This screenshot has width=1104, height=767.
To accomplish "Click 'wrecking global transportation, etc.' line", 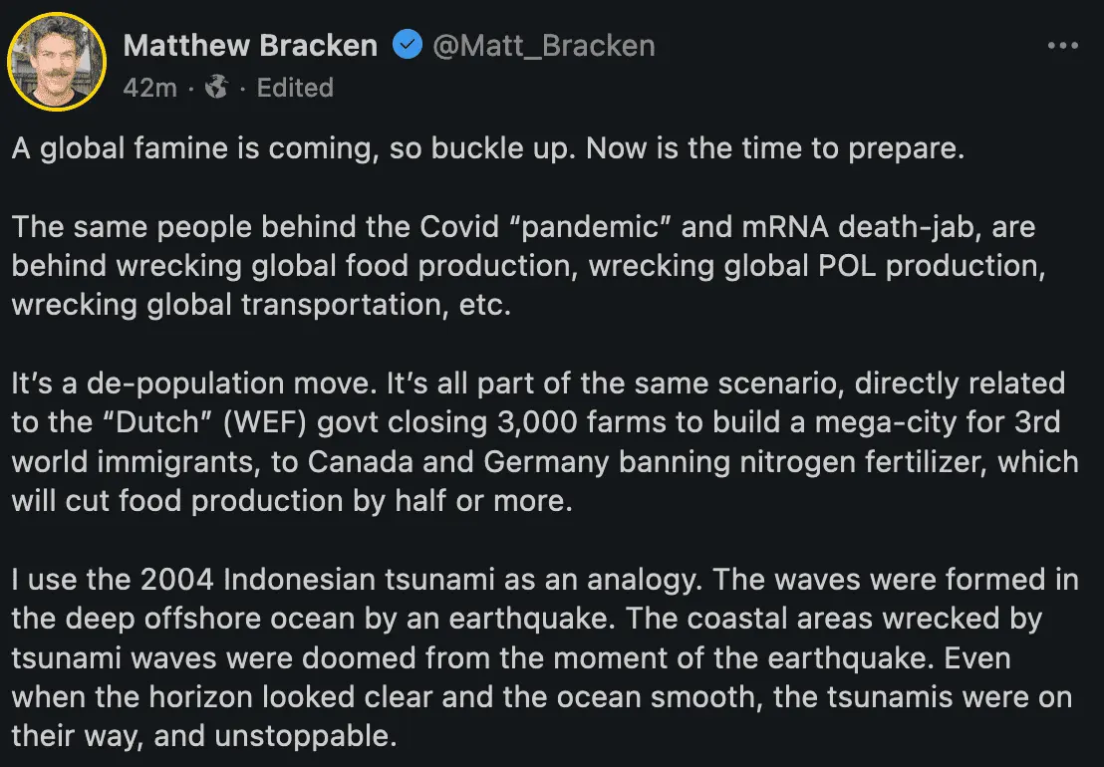I will (261, 305).
